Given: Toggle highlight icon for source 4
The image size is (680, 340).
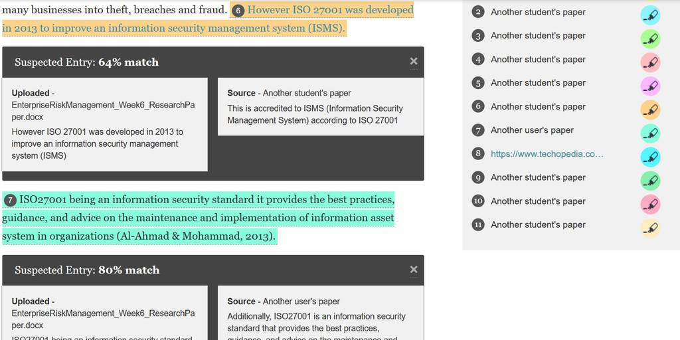Looking at the screenshot, I should 650,62.
